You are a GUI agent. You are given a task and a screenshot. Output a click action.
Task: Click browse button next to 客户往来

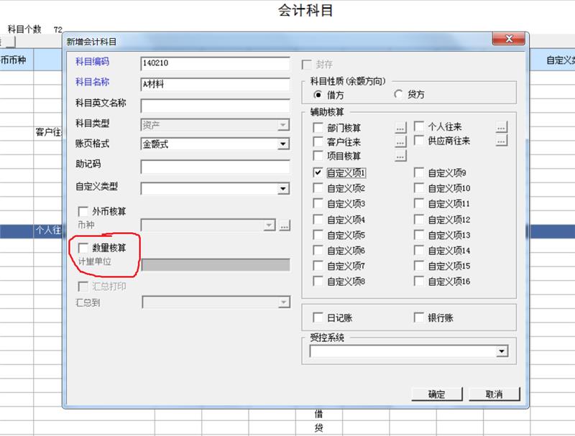(x=400, y=142)
